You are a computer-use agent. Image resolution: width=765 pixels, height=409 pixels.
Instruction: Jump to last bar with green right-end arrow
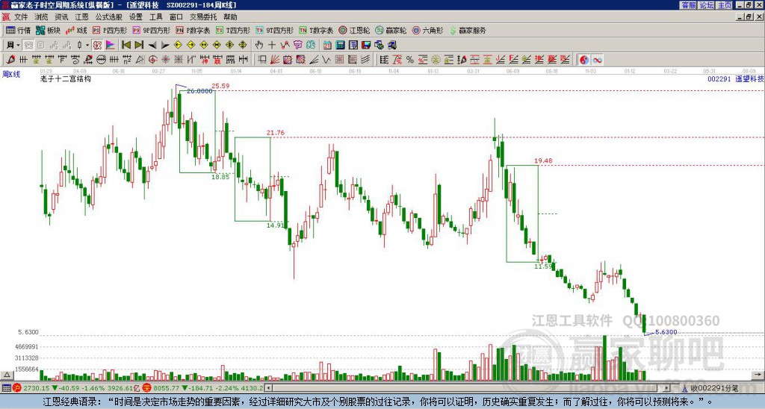tap(139, 46)
